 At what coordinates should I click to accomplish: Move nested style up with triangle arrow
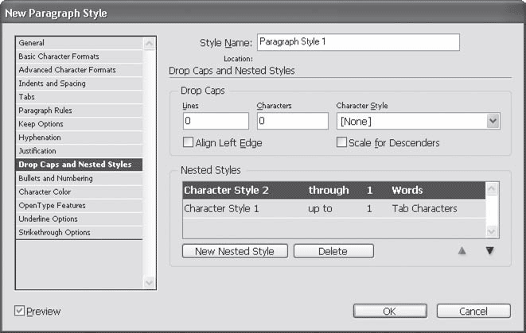[461, 251]
